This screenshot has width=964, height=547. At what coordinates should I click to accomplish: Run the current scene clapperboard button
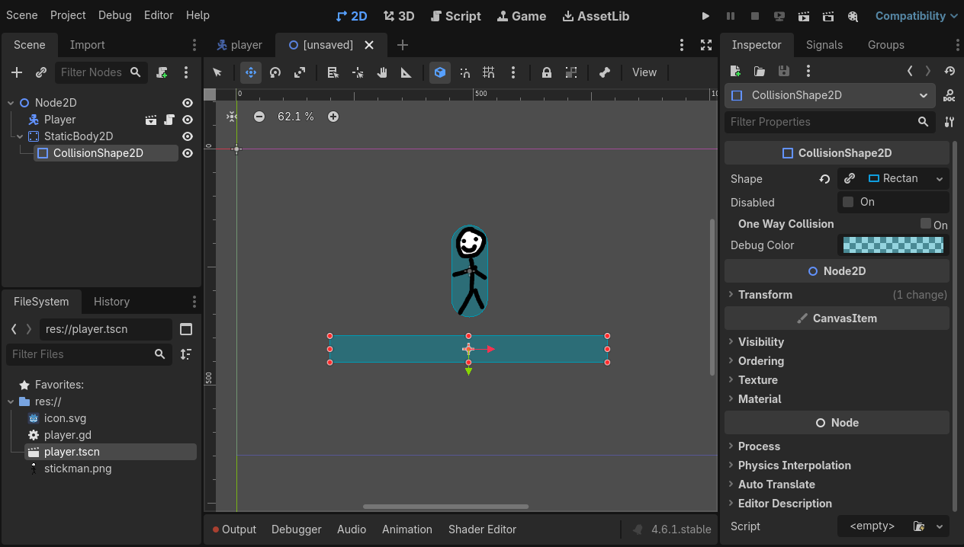point(804,16)
